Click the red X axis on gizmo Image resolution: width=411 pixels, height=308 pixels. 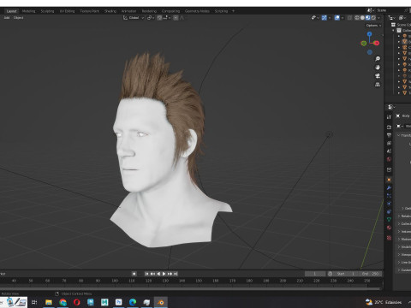377,43
